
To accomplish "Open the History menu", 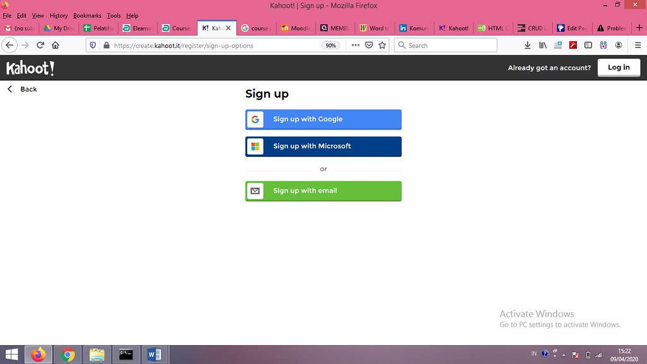I will 58,16.
